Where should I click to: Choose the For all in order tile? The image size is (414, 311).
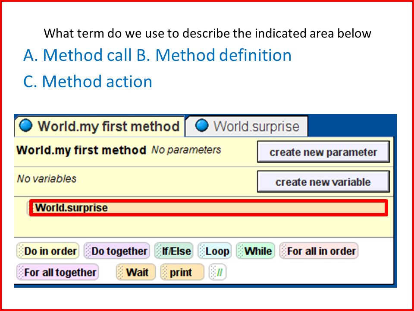(319, 251)
